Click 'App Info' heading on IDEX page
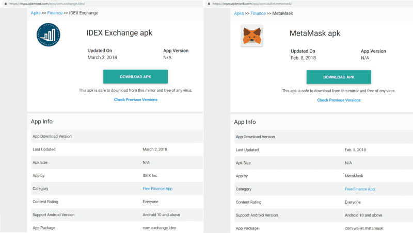The width and height of the screenshot is (413, 233). (x=42, y=122)
